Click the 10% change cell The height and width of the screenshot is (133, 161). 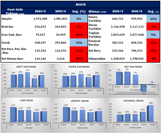point(79,43)
